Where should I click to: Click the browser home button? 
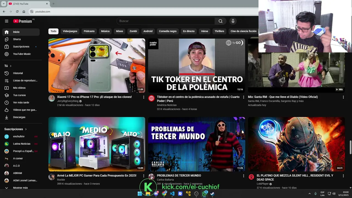(x=24, y=12)
